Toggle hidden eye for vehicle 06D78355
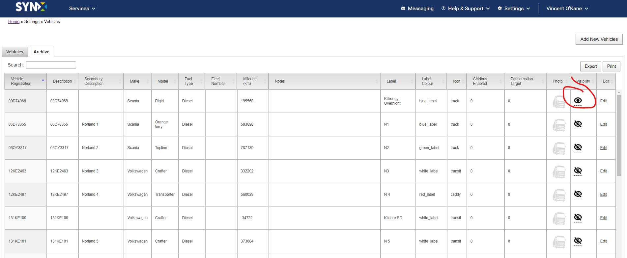Image resolution: width=627 pixels, height=258 pixels. click(x=578, y=124)
